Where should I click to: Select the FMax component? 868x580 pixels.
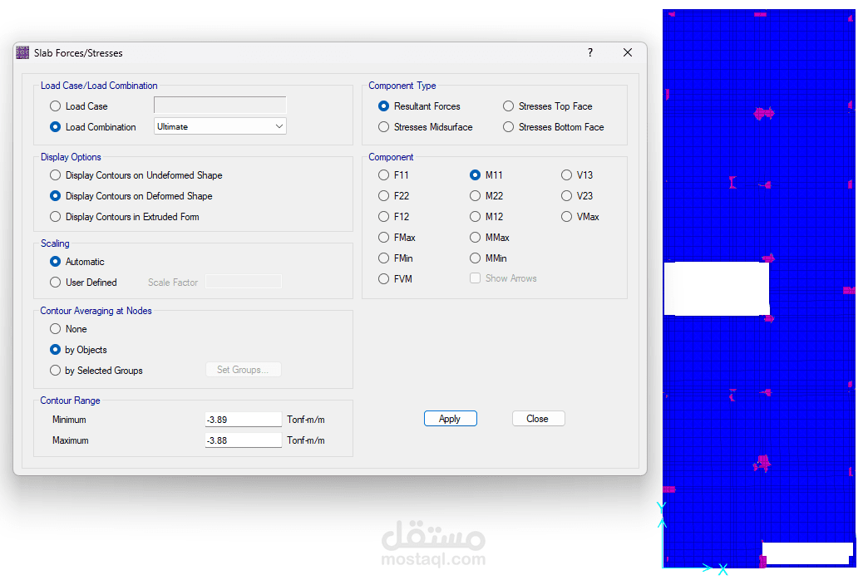point(383,238)
